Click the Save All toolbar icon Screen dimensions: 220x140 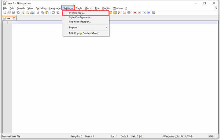coord(18,13)
